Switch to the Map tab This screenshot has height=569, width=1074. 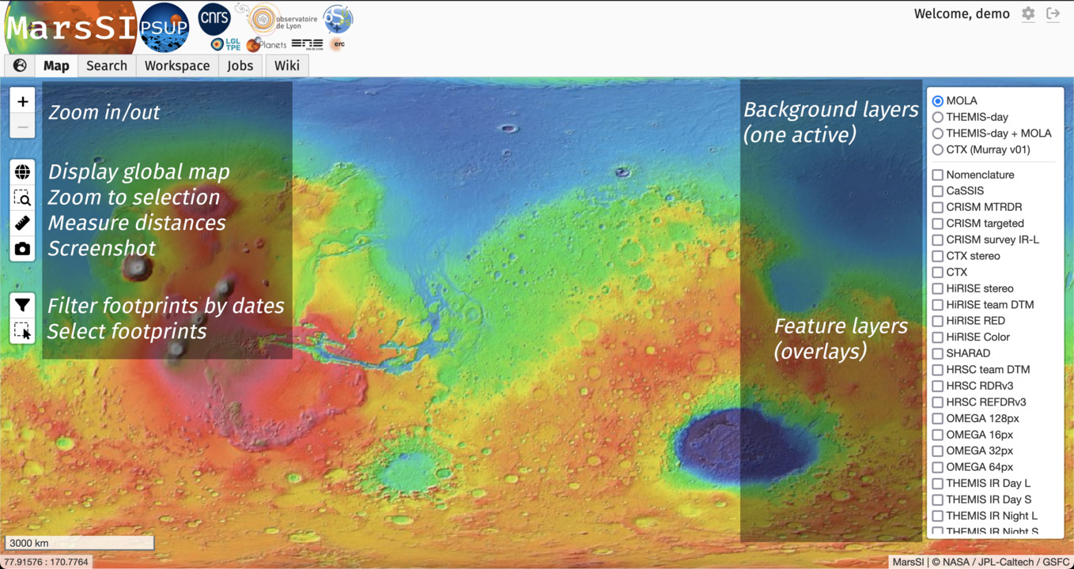tap(56, 66)
